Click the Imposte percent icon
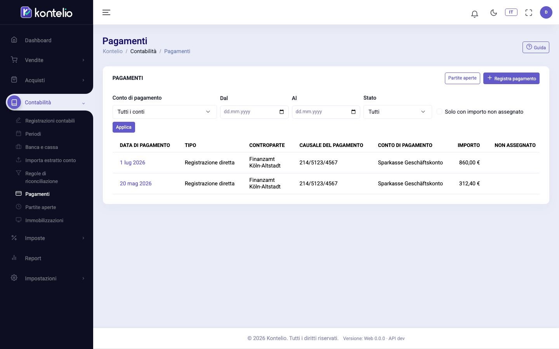This screenshot has width=559, height=349. tap(14, 238)
